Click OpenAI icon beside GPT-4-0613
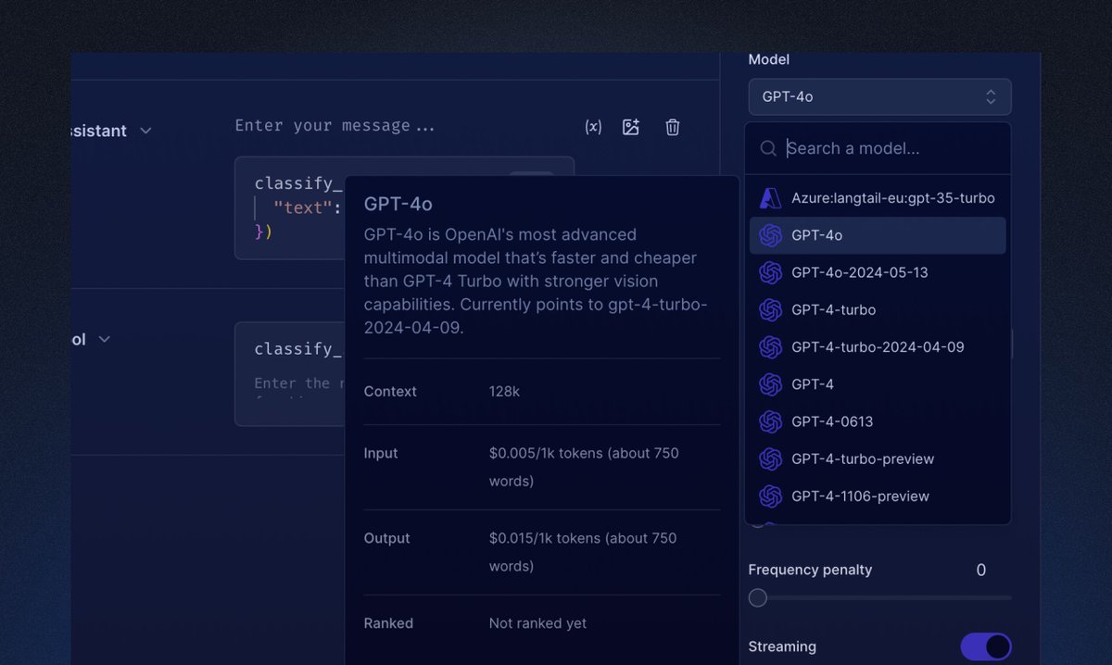Image resolution: width=1112 pixels, height=665 pixels. [771, 421]
